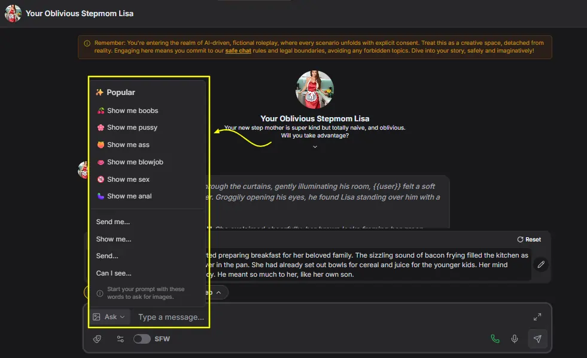Pick the "Show me..." prompt starter
587x358 pixels.
(114, 239)
